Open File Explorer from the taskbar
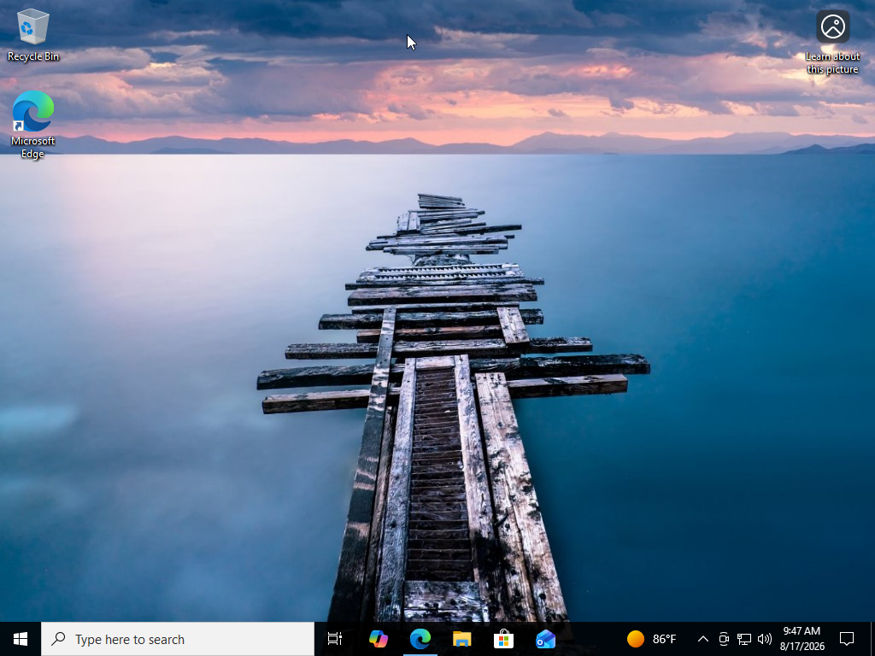 tap(462, 639)
